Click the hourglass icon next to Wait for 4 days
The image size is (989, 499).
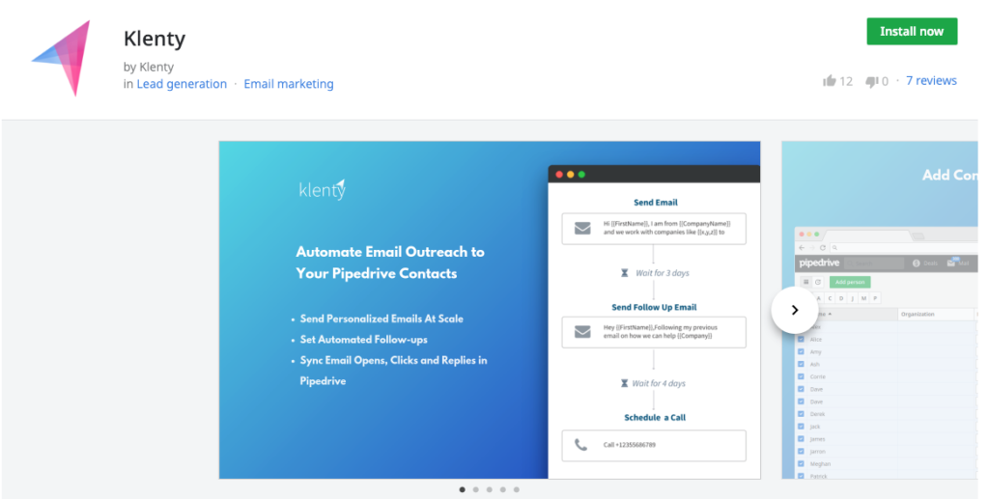pos(625,383)
